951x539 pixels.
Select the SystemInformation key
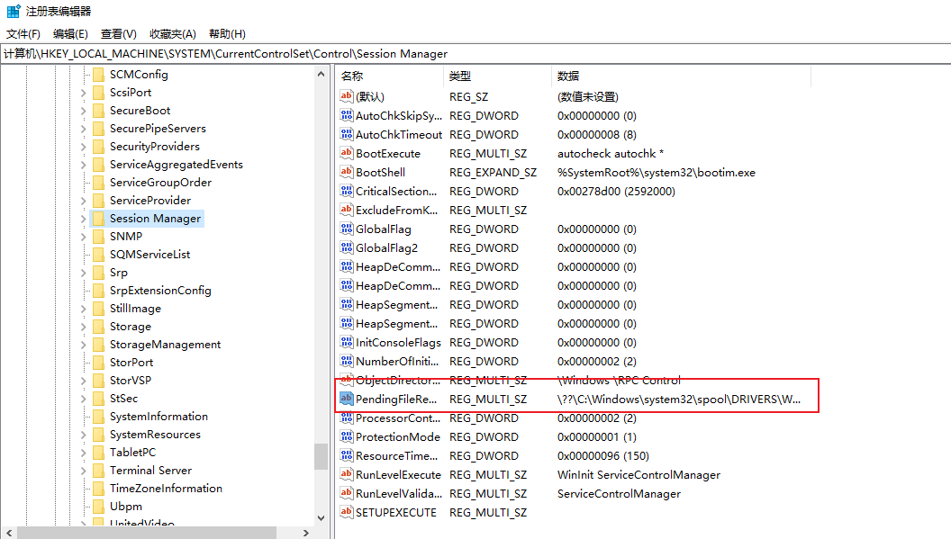158,417
